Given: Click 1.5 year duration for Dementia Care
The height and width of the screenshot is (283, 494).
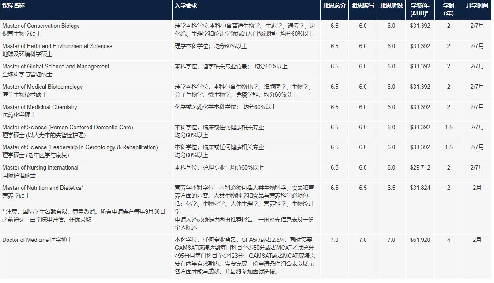Looking at the screenshot, I should [x=449, y=127].
